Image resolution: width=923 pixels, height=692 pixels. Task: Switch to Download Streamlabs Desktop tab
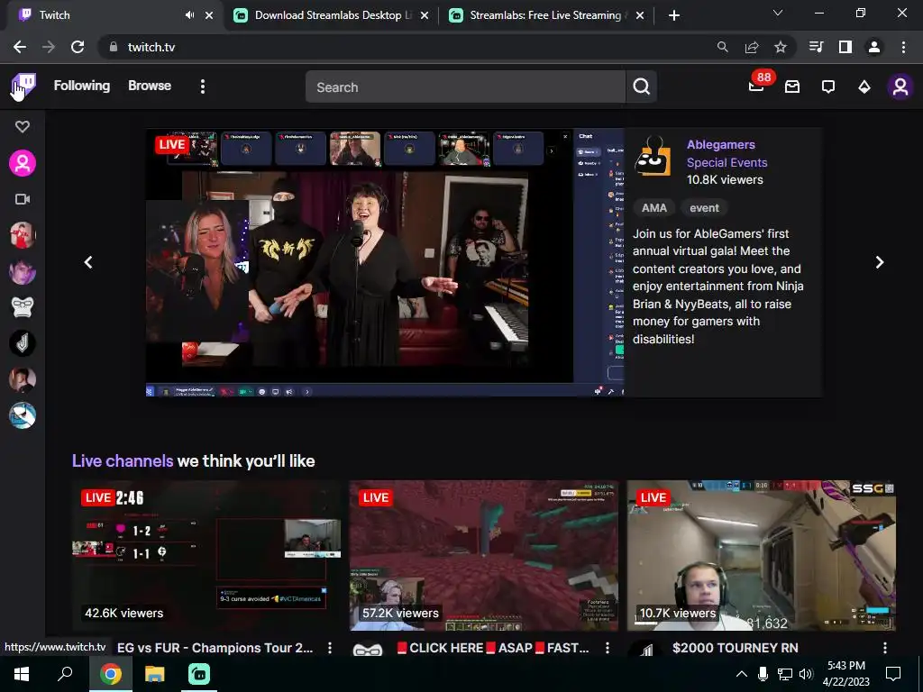pyautogui.click(x=334, y=15)
